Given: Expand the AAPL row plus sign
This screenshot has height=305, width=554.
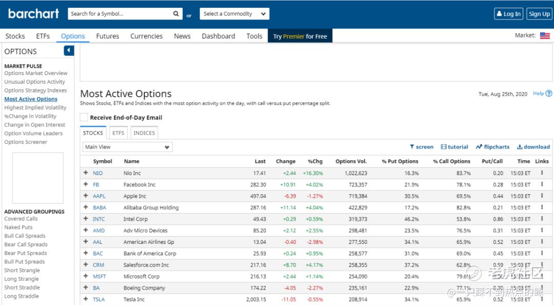Looking at the screenshot, I should coord(86,196).
